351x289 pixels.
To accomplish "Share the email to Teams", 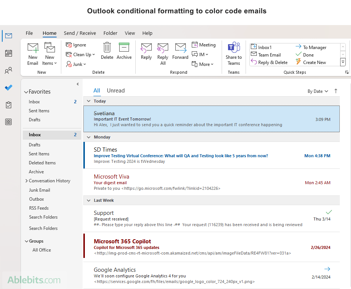I will [x=234, y=54].
